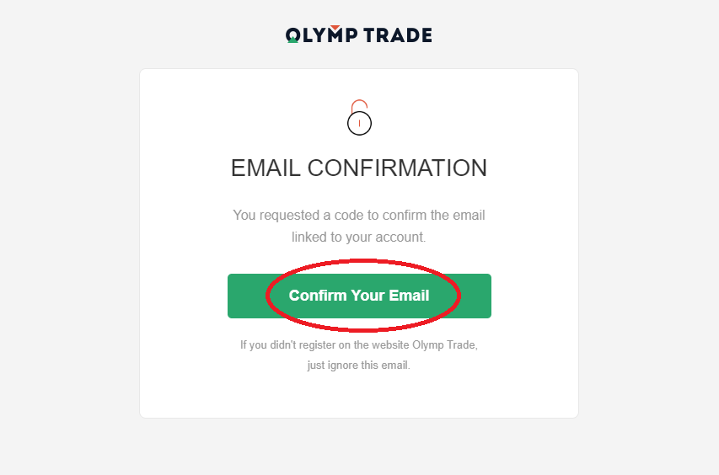Select the "You requested a code" text line
This screenshot has width=719, height=475.
point(359,216)
